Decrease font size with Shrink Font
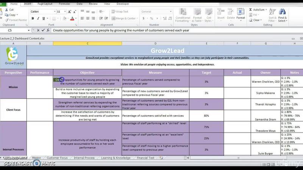This screenshot has height=170, width=303. pyautogui.click(x=75, y=12)
